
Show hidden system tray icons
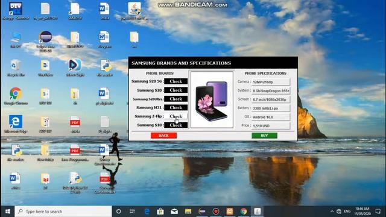click(x=332, y=212)
